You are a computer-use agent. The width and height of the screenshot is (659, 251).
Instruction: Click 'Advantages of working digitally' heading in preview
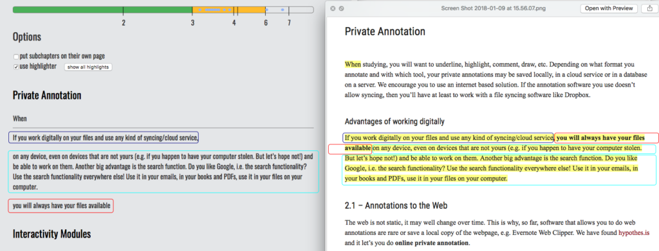394,122
